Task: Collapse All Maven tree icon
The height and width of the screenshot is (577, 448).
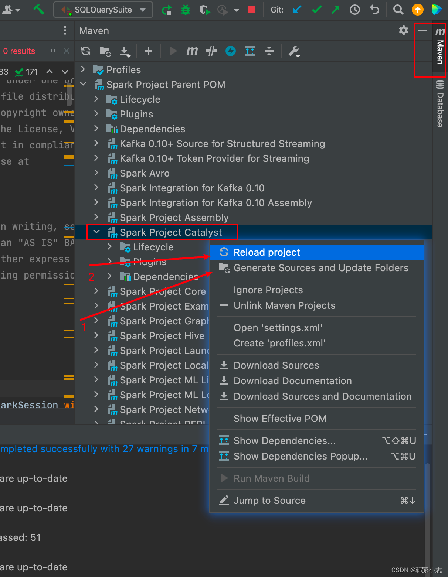Action: (x=269, y=51)
